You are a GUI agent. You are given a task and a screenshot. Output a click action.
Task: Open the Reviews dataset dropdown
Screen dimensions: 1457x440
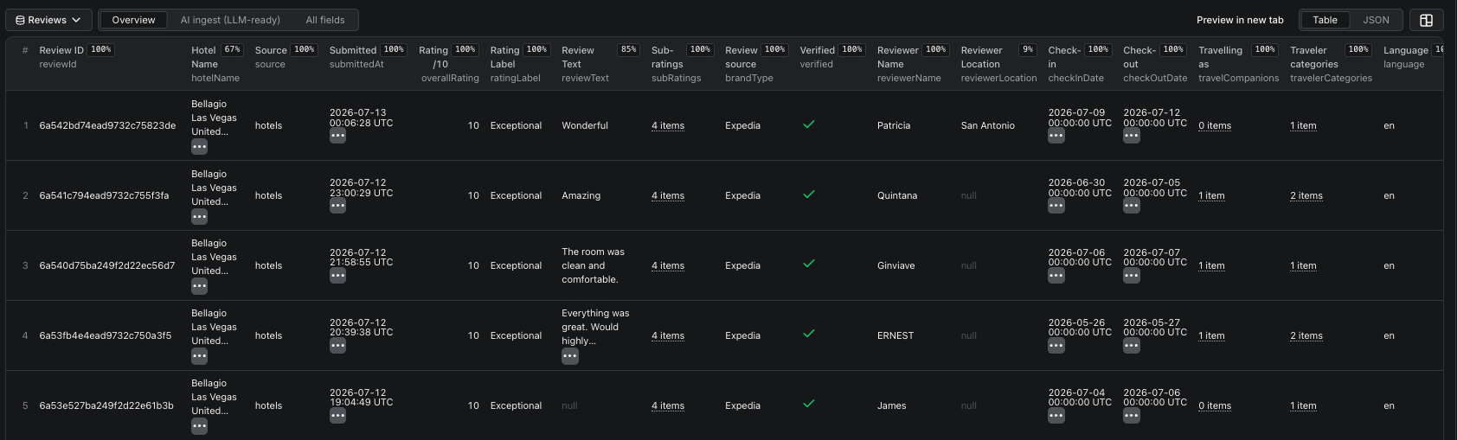click(x=48, y=20)
